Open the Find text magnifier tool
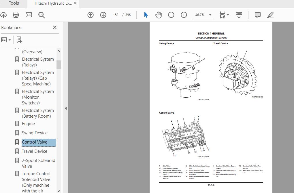Viewport: 294px width, 193px height. [42, 15]
